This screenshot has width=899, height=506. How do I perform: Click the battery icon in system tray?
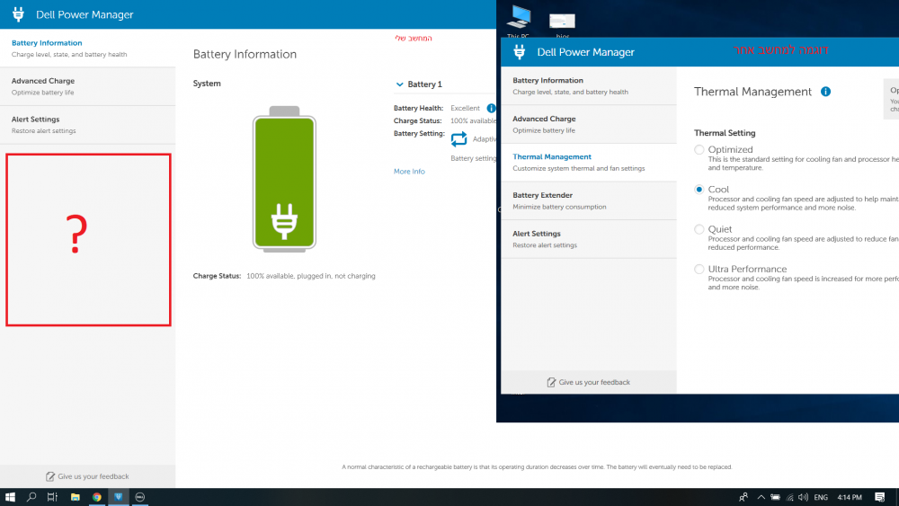click(x=775, y=497)
